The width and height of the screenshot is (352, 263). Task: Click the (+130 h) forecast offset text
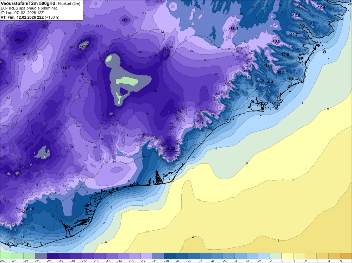[x=52, y=17]
